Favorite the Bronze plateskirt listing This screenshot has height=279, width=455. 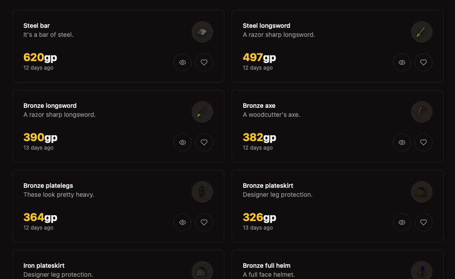[423, 222]
